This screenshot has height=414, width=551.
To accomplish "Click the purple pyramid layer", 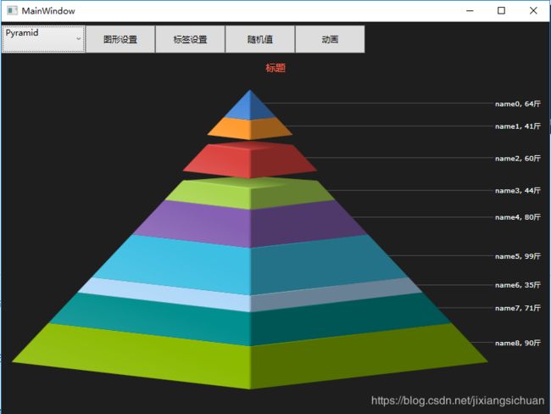I will point(250,225).
